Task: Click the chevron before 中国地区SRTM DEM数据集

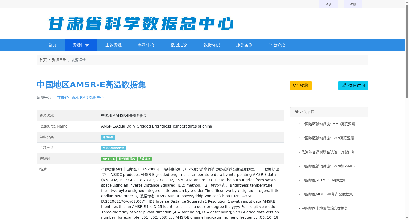Action: pos(299,180)
